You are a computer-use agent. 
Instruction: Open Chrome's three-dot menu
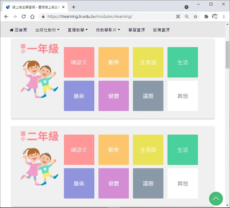click(x=224, y=17)
